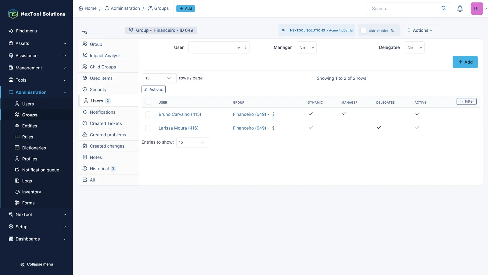The width and height of the screenshot is (488, 275).
Task: Toggle the Sub-entities switch
Action: [x=364, y=30]
